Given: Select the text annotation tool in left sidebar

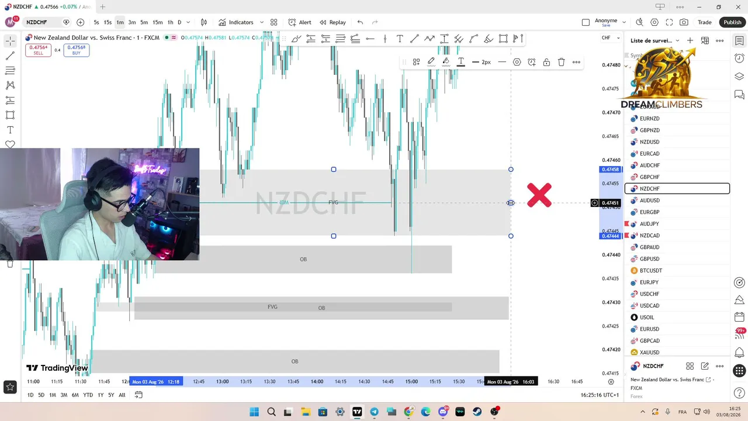Looking at the screenshot, I should click(10, 130).
